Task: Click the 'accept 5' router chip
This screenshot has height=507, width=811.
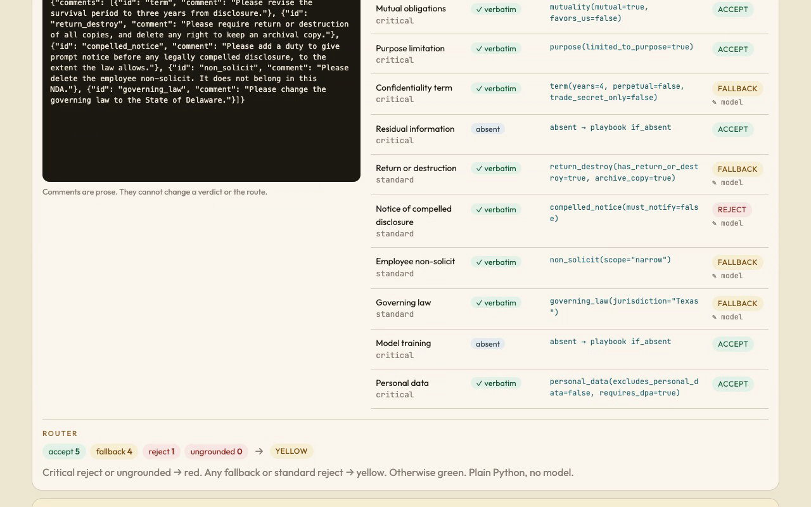Action: (64, 452)
